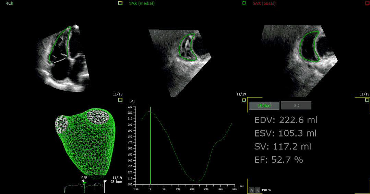The image size is (370, 194).
Task: Toggle the red SAX (basal) view checkbox
Action: pos(367,3)
